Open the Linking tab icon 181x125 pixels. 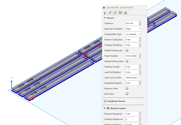(x=125, y=13)
